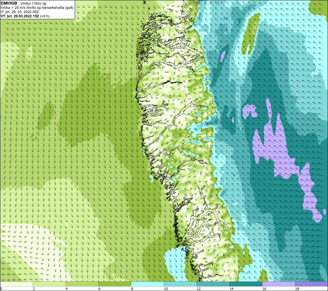Click the 'Vindur (10m) og' label
The image size is (328, 291).
(33, 3)
